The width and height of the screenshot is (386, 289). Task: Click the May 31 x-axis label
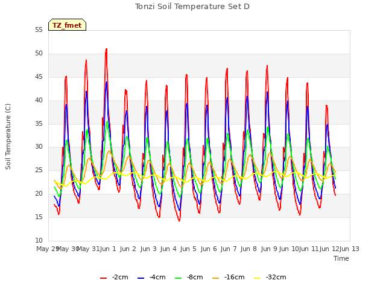pos(87,249)
